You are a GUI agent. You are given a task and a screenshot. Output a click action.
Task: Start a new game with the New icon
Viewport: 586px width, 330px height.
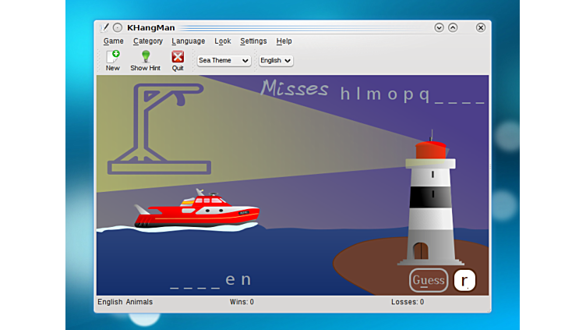click(x=113, y=60)
